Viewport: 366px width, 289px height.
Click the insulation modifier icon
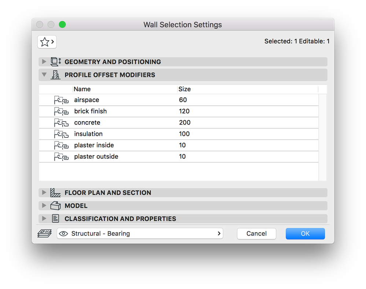click(x=61, y=134)
